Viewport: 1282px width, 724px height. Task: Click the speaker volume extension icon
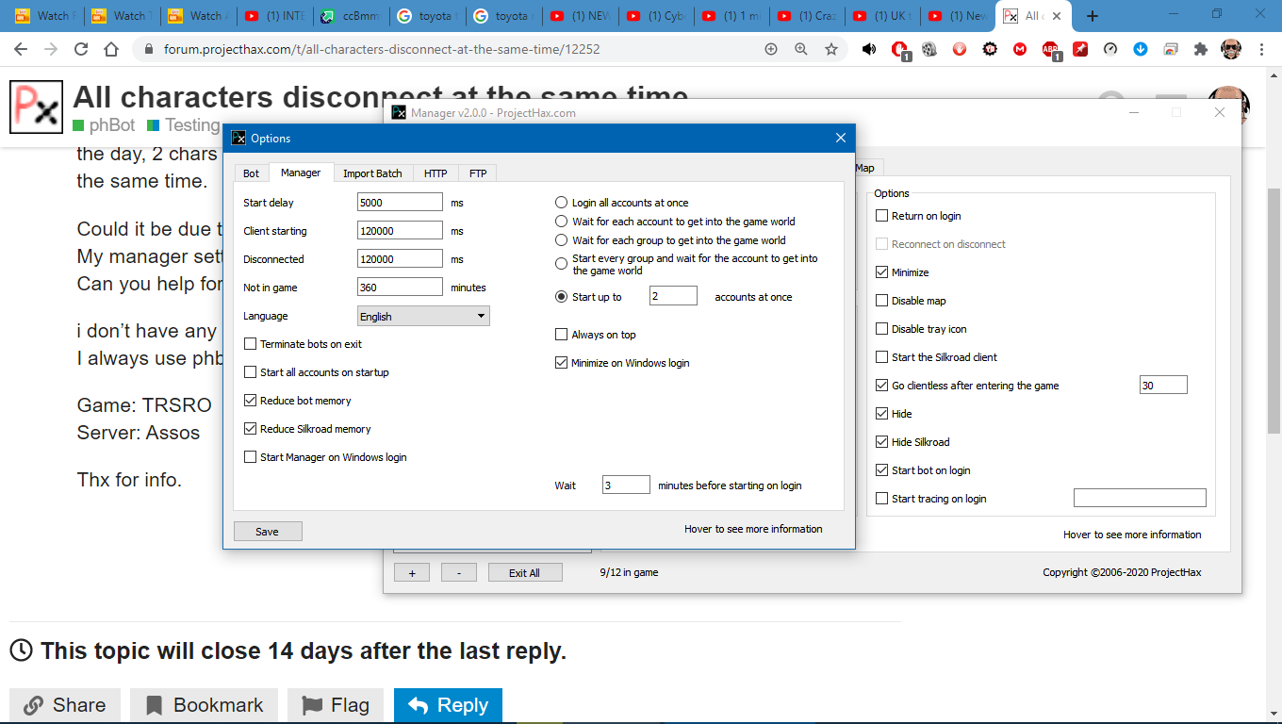pyautogui.click(x=869, y=50)
